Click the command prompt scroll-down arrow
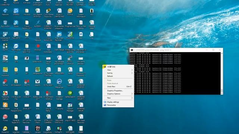Viewport: 239px width, 134px height. [222, 94]
